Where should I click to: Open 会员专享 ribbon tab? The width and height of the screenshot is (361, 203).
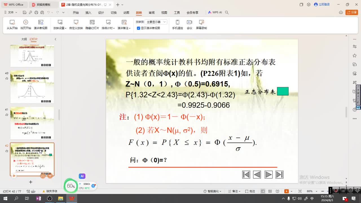tap(192, 13)
